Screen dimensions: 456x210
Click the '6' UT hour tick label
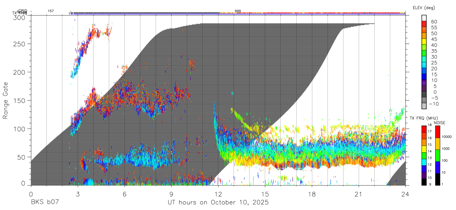pyautogui.click(x=124, y=194)
